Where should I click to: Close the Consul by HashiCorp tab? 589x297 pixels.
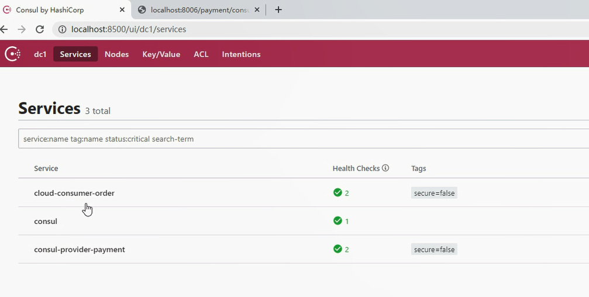coord(122,10)
